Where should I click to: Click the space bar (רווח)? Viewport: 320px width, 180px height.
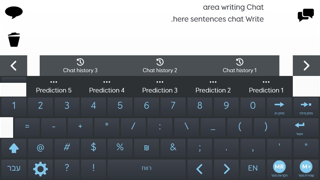click(147, 169)
